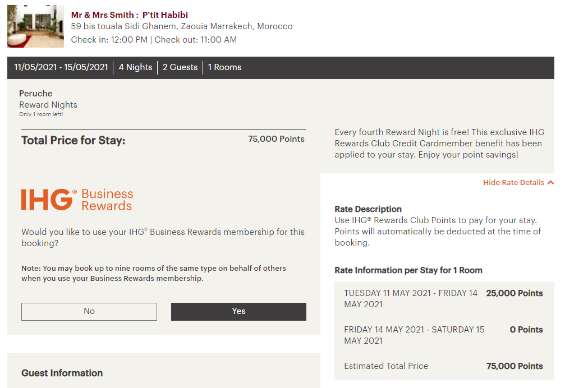This screenshot has width=565, height=388.
Task: Click the Hide Rate Details link
Action: click(513, 183)
